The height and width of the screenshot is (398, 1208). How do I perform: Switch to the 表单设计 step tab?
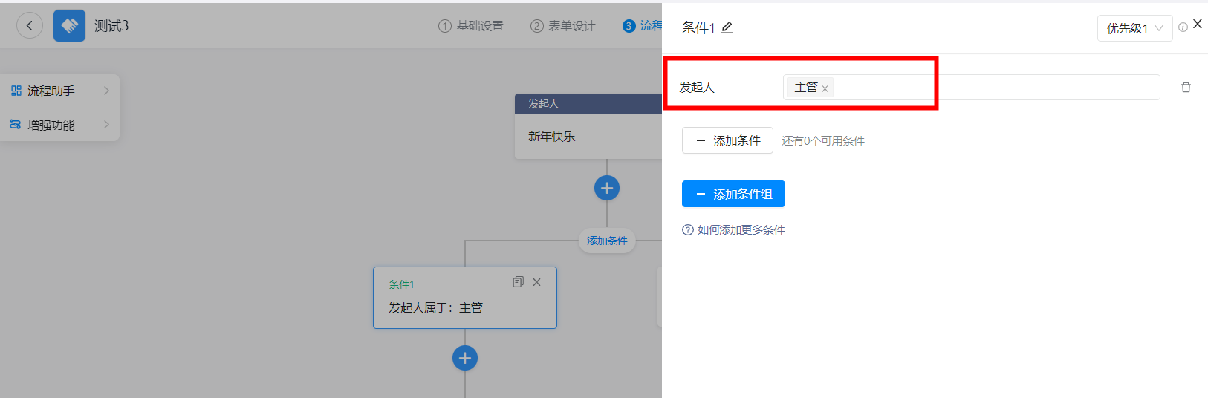pos(562,26)
